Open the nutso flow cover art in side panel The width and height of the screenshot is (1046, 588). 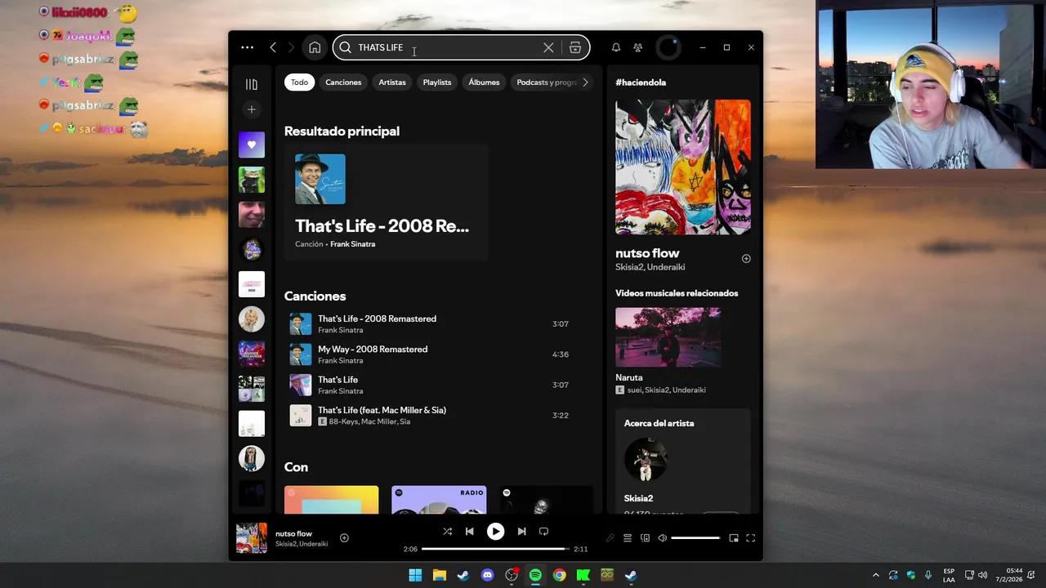click(x=683, y=167)
